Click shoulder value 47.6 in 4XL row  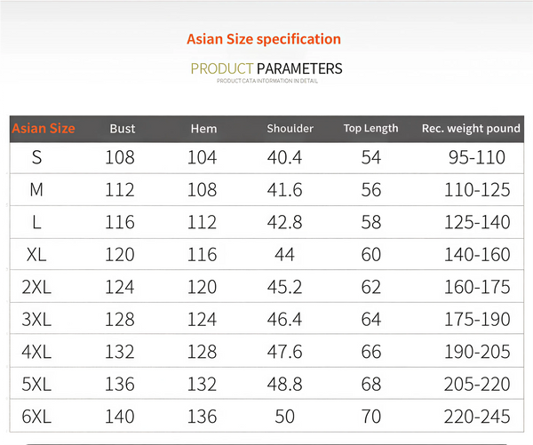[284, 352]
